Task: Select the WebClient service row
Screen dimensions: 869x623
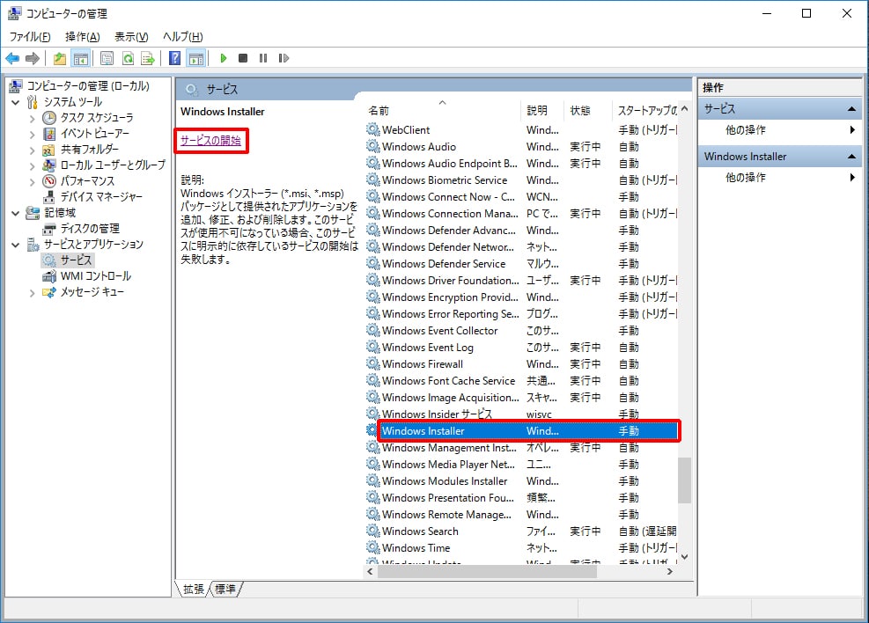Action: coord(521,130)
